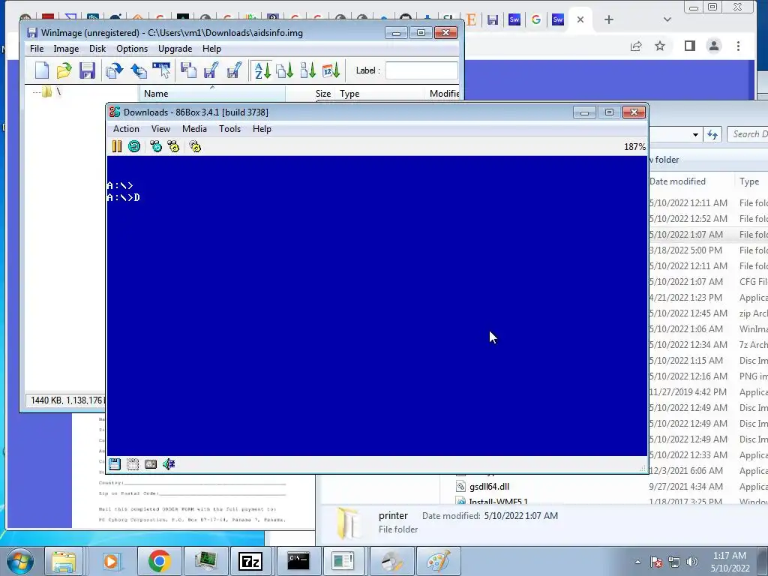Open WinImage Options menu
This screenshot has width=768, height=576.
point(132,49)
